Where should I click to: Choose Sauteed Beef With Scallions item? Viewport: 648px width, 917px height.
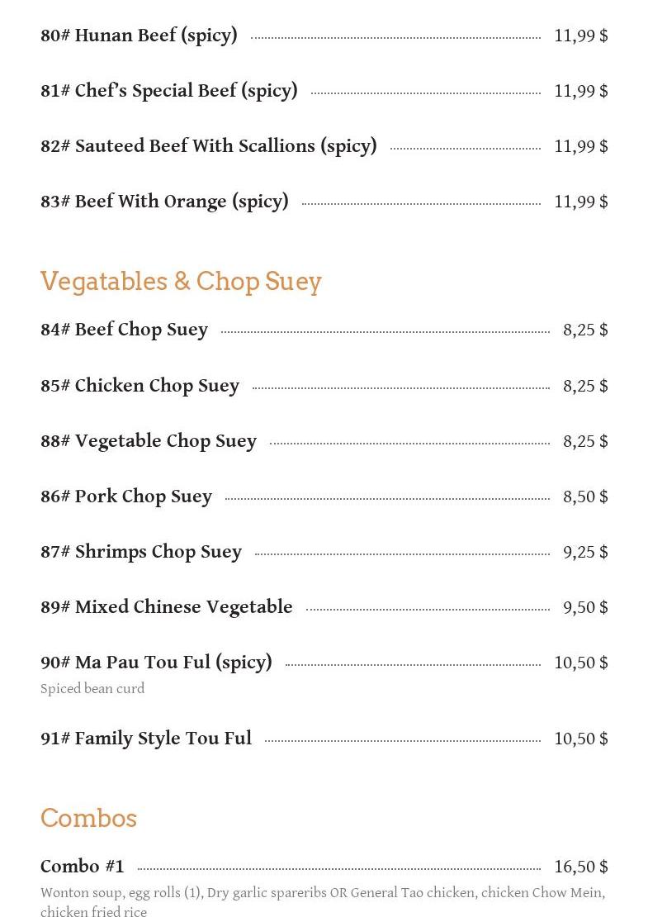click(209, 146)
